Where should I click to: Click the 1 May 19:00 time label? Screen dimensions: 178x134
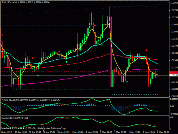point(134,132)
